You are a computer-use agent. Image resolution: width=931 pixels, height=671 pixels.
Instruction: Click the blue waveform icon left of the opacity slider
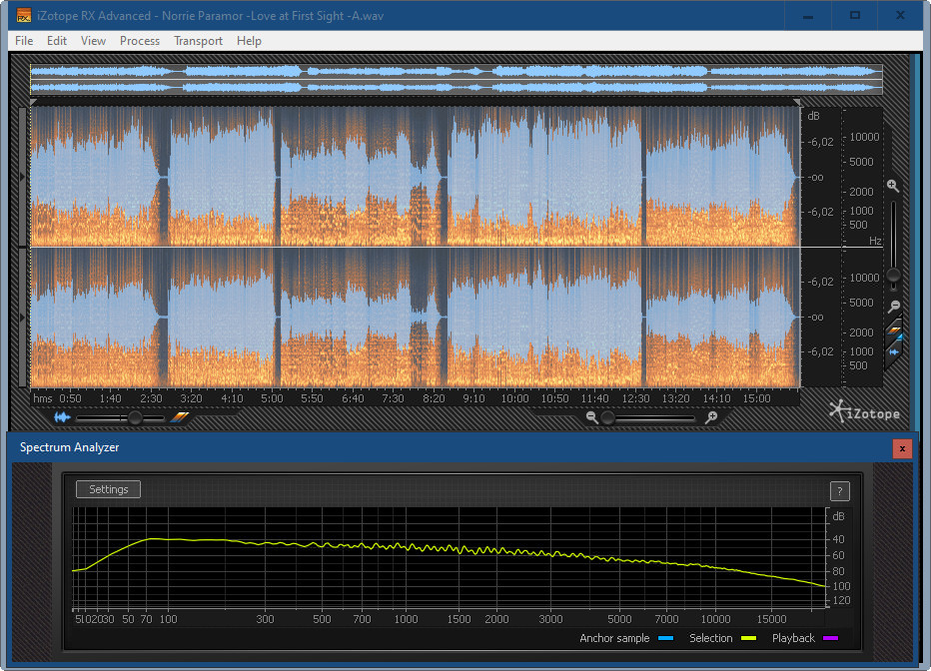click(62, 417)
